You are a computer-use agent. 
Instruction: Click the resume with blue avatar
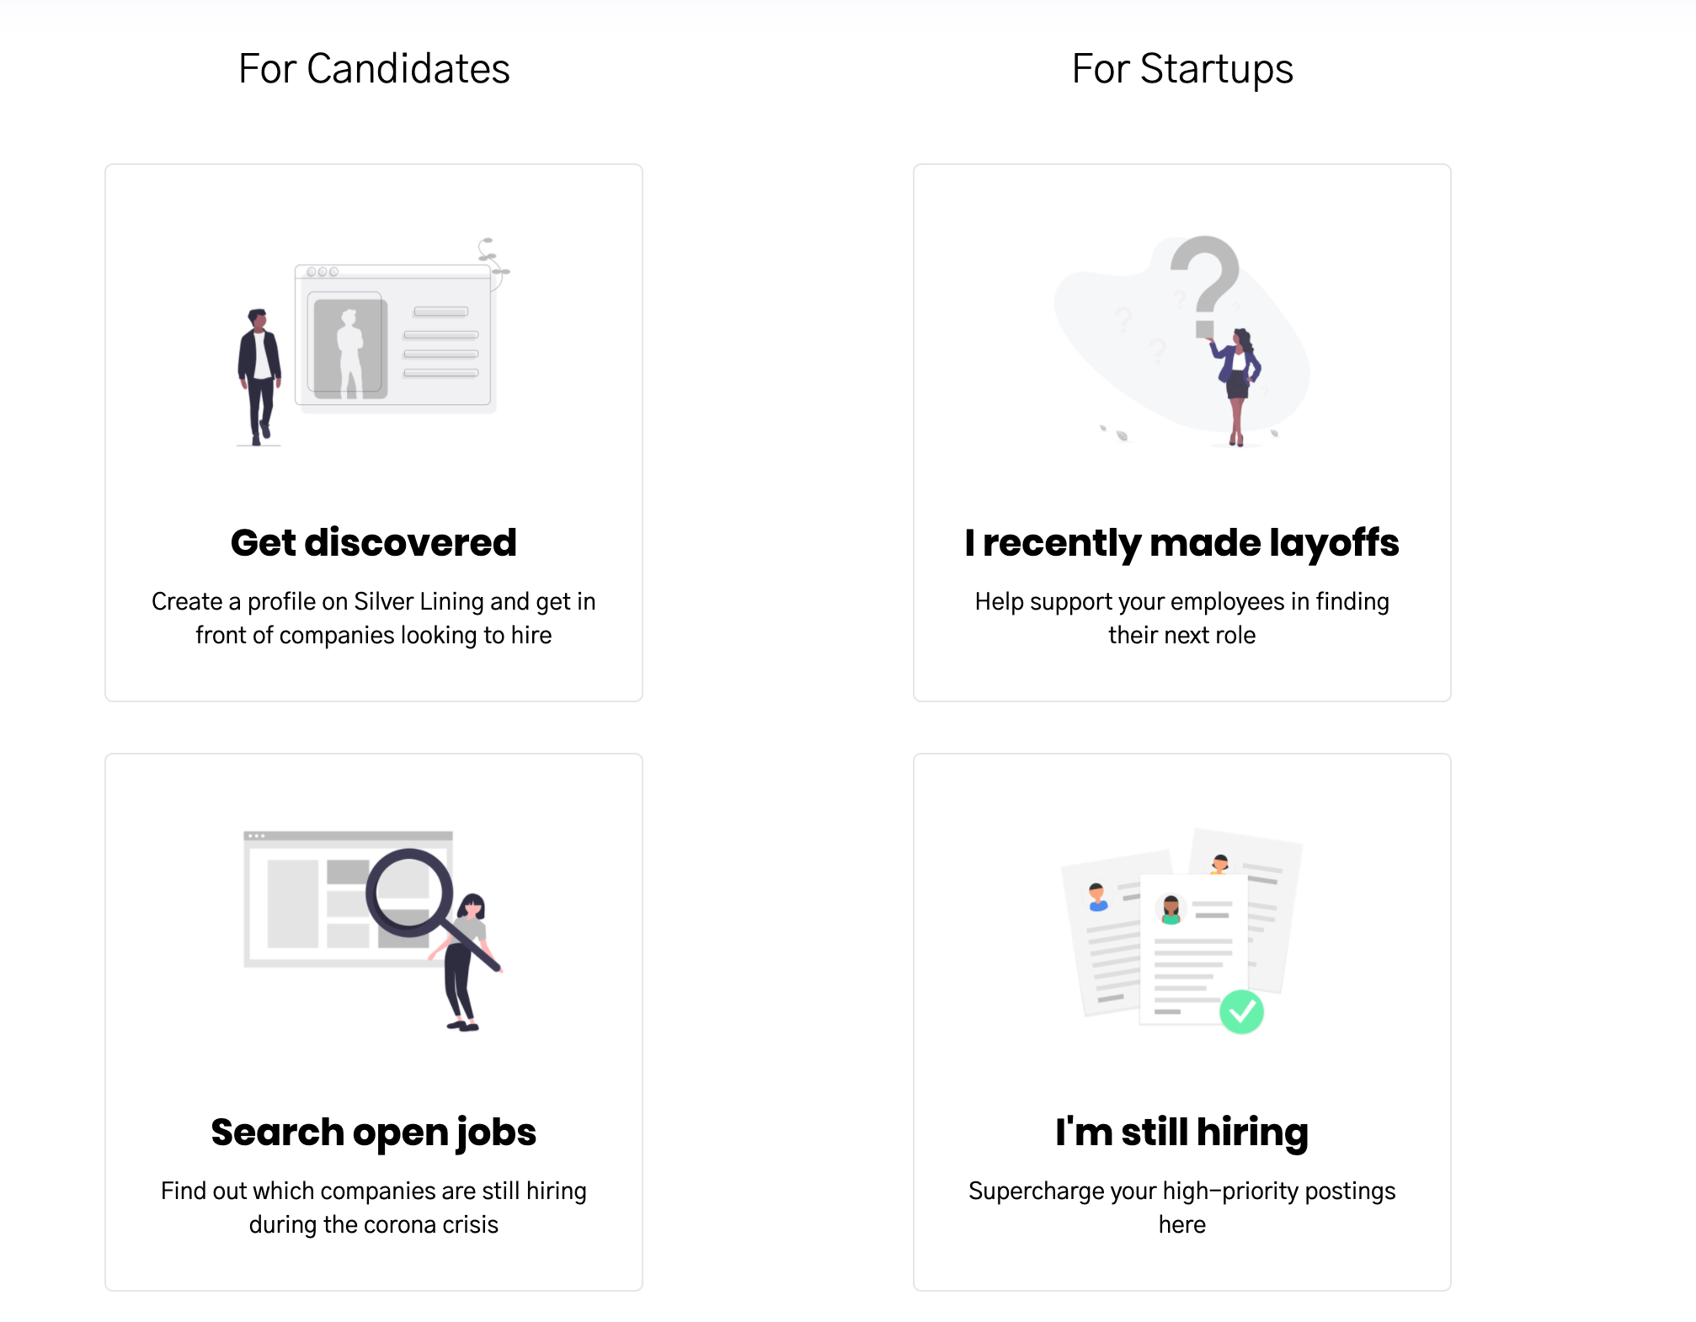click(1103, 935)
